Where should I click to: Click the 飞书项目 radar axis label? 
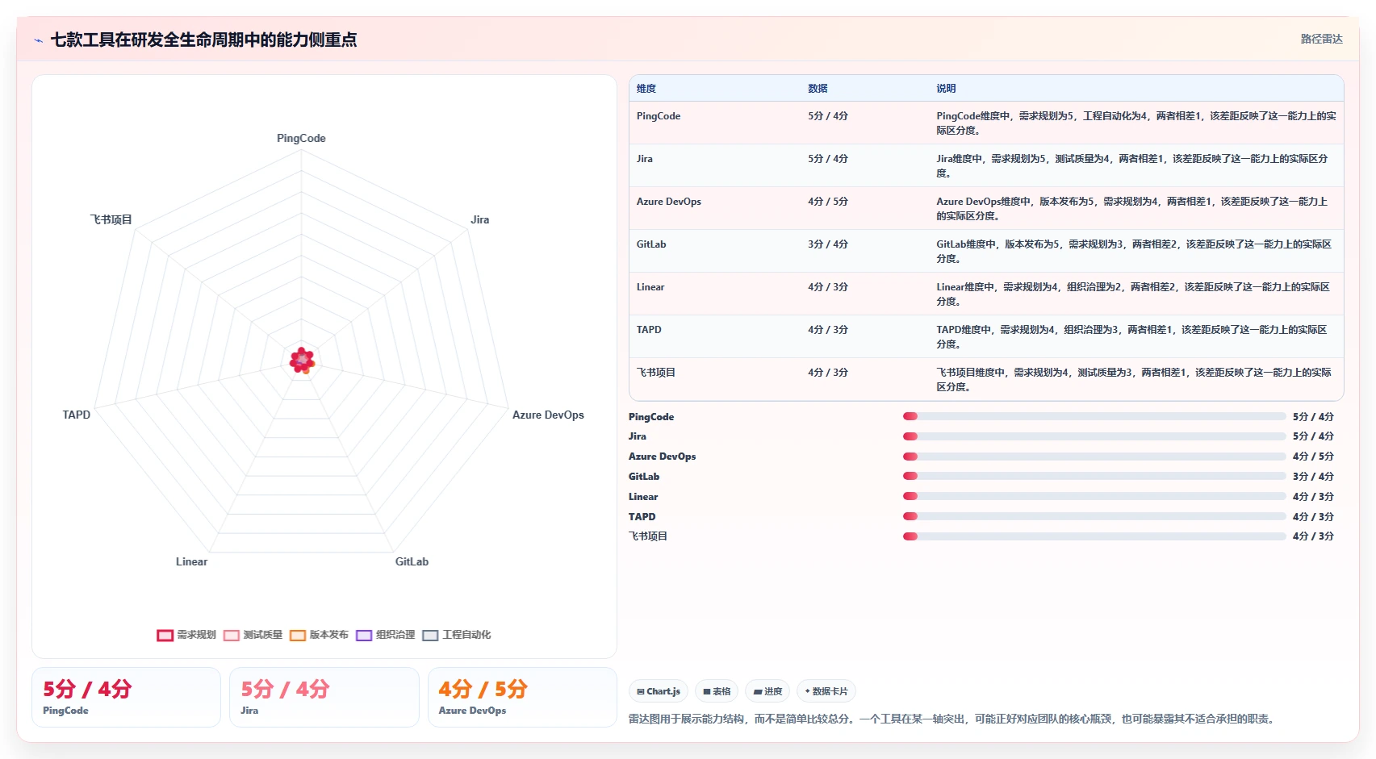[x=111, y=219]
